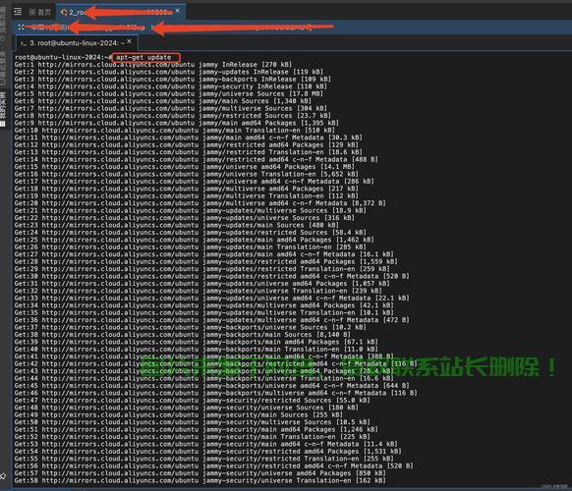Click the Get:38 jammy-backports/main Sources line
This screenshot has height=491, width=572.
pos(182,334)
